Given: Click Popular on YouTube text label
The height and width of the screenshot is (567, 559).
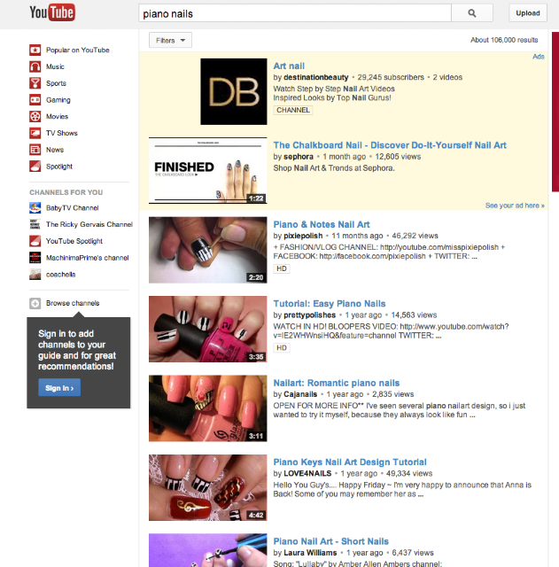Looking at the screenshot, I should [x=78, y=50].
